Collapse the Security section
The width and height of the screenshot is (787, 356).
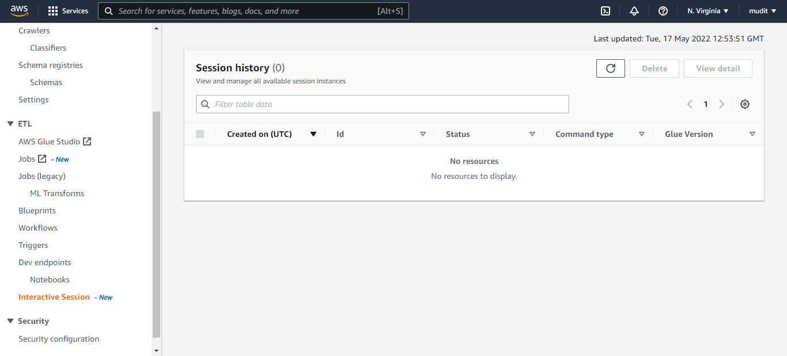(10, 321)
